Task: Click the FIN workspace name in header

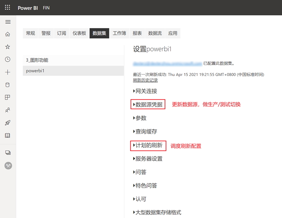Action: point(46,8)
